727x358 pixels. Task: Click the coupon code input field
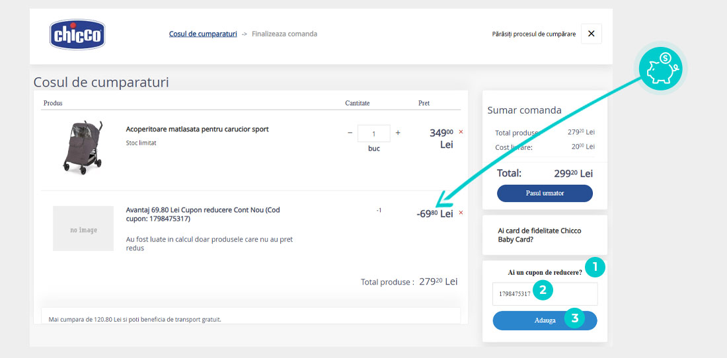click(545, 294)
